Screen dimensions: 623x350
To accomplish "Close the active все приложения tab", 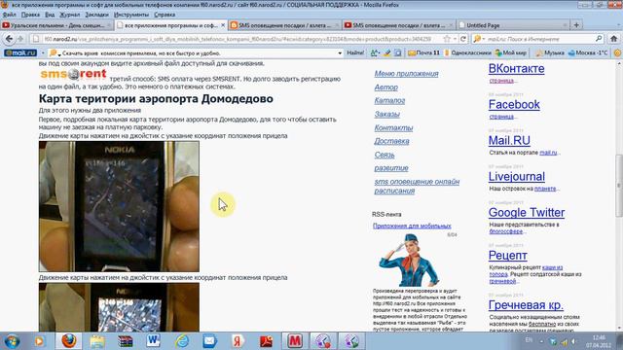I will click(223, 25).
